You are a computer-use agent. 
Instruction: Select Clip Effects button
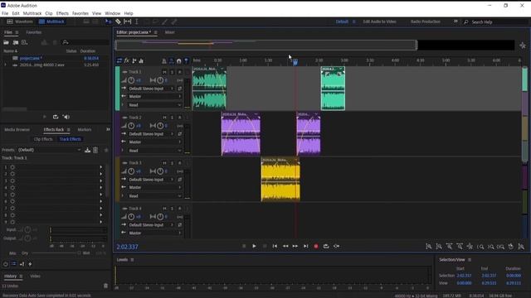43,139
